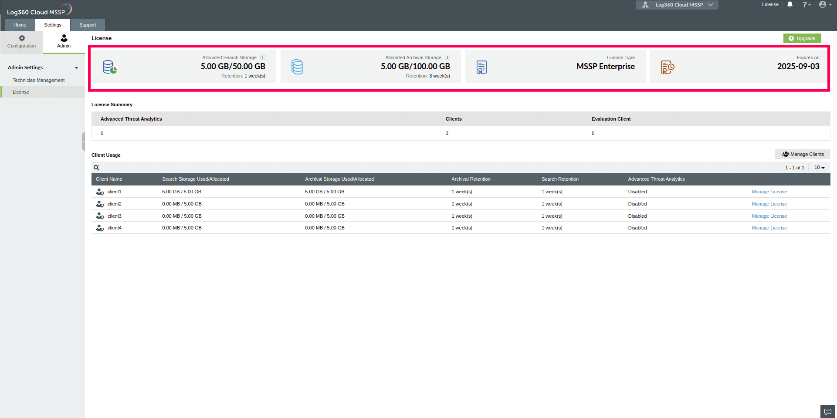The image size is (837, 418).
Task: Click the Clients count 3
Action: pos(447,133)
